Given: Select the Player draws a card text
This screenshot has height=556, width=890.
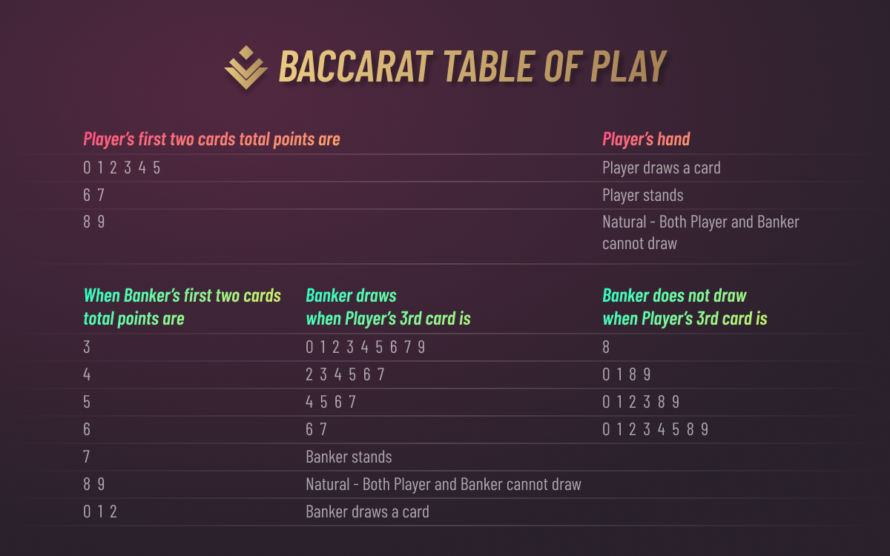Looking at the screenshot, I should point(662,168).
